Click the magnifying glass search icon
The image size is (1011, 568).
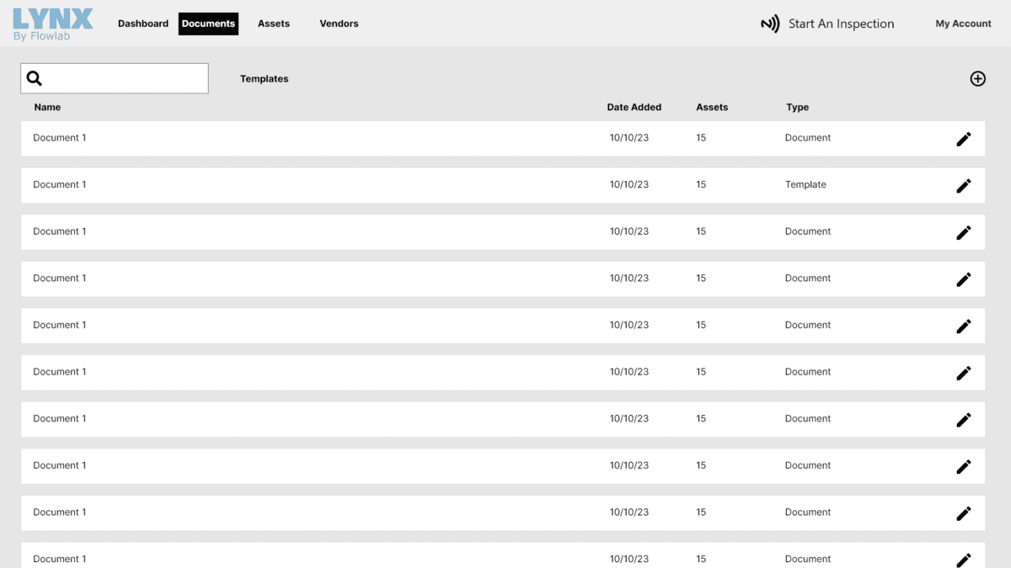35,78
